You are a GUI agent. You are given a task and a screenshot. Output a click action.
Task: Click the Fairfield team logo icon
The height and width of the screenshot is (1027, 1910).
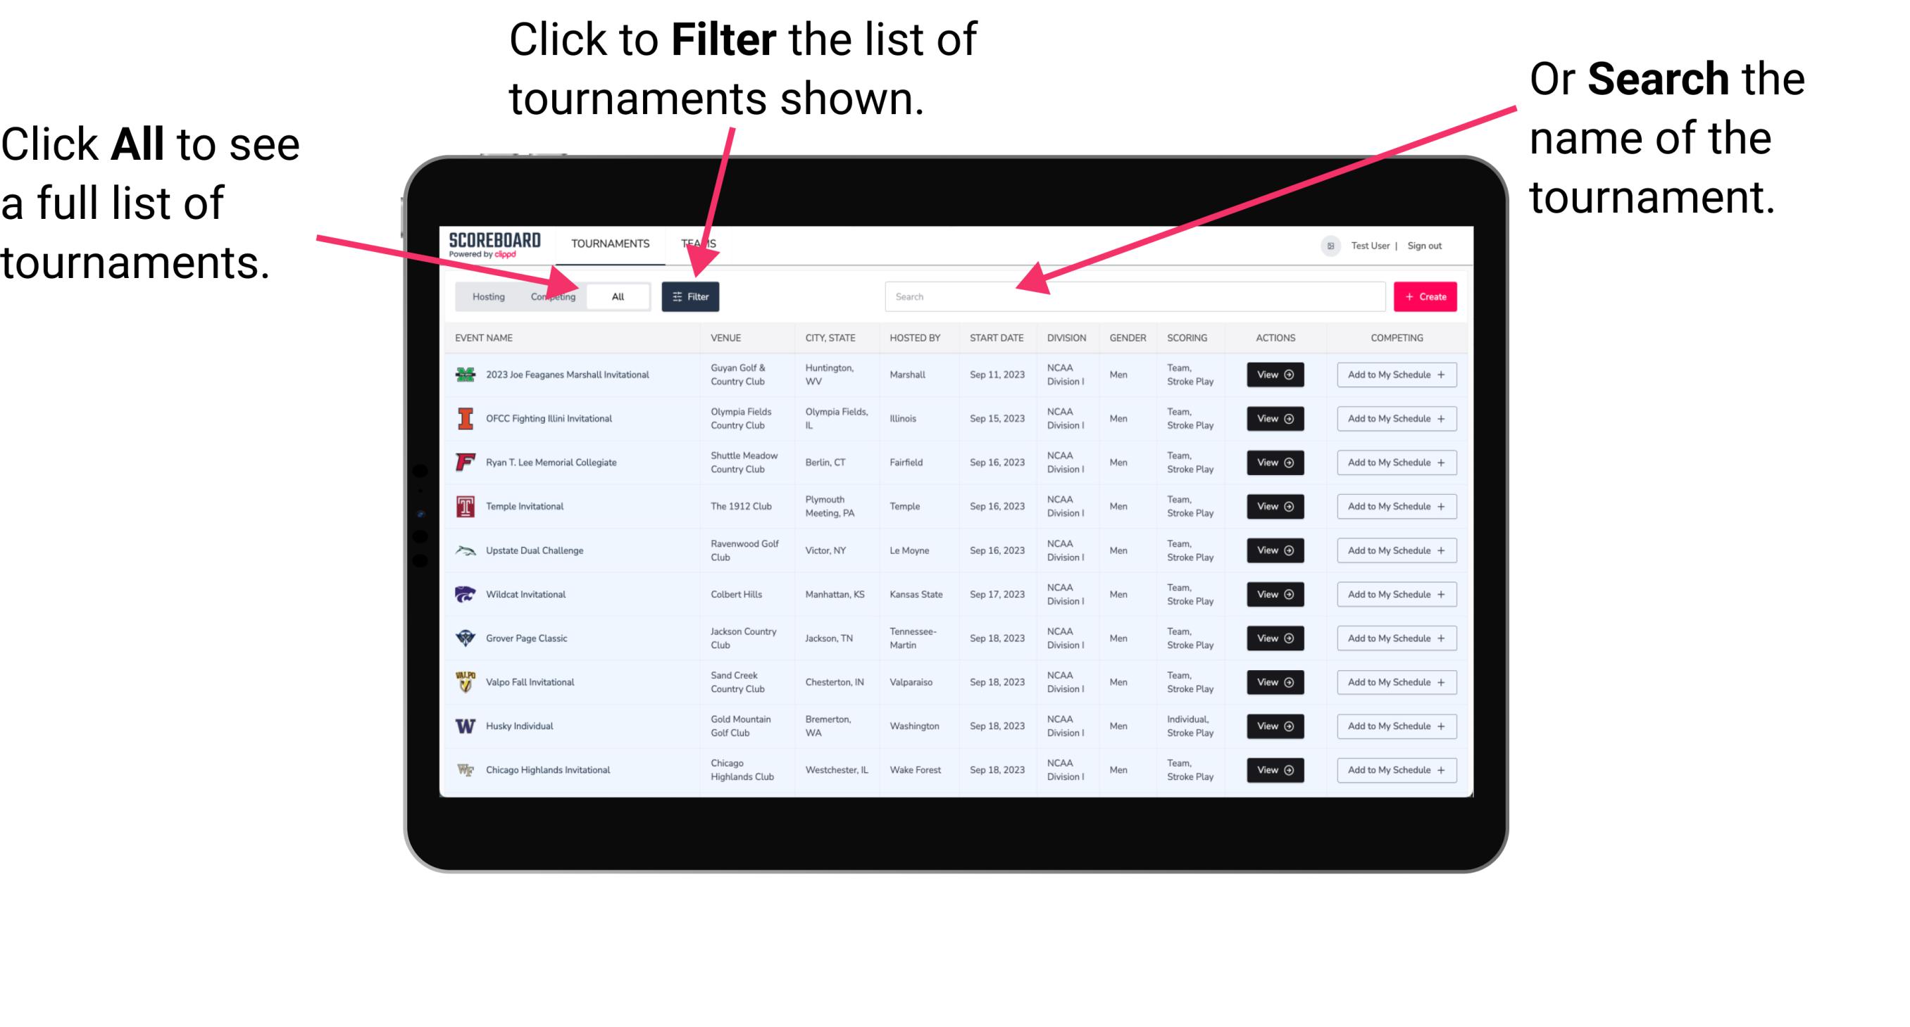[x=464, y=463]
